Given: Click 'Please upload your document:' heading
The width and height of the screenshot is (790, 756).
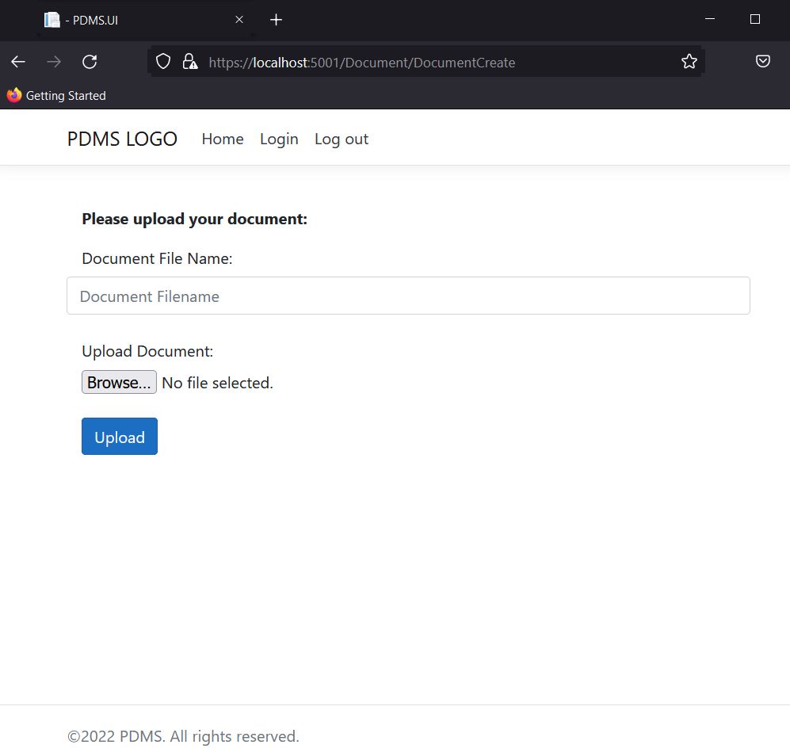Looking at the screenshot, I should coord(194,219).
